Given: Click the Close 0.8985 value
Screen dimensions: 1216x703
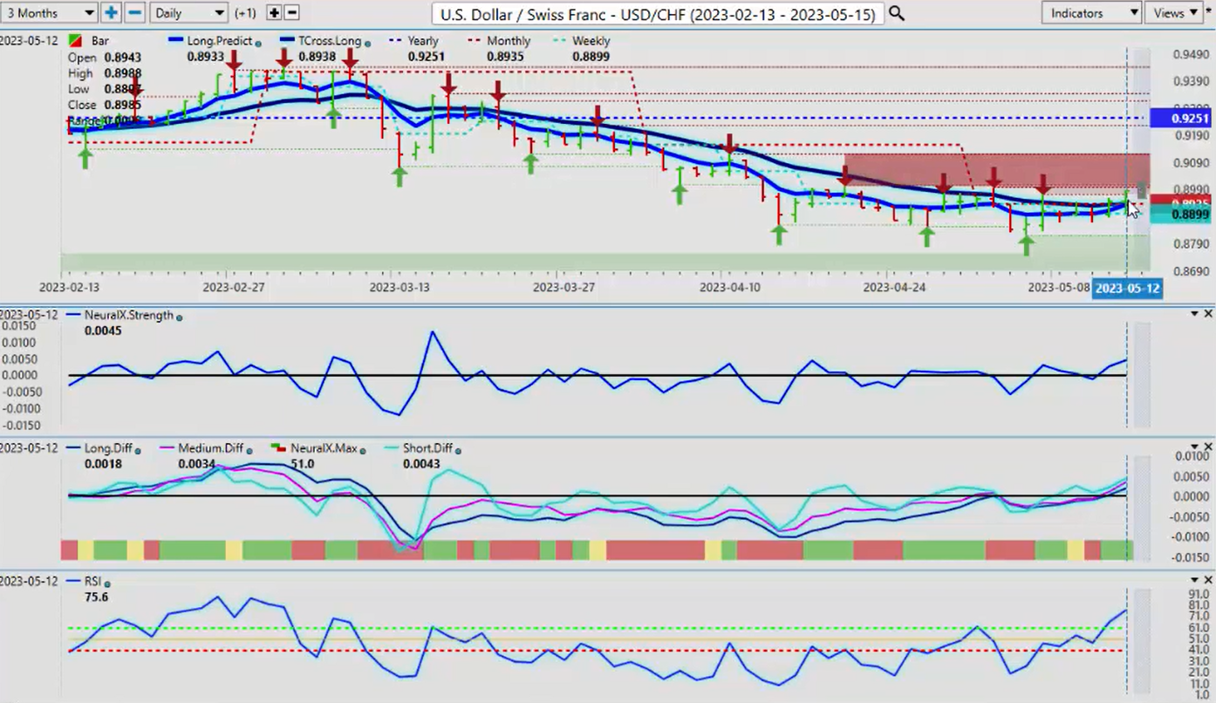Looking at the screenshot, I should pos(124,105).
